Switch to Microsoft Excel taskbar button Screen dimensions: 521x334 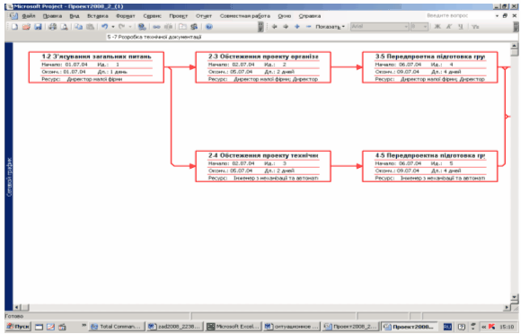234,327
